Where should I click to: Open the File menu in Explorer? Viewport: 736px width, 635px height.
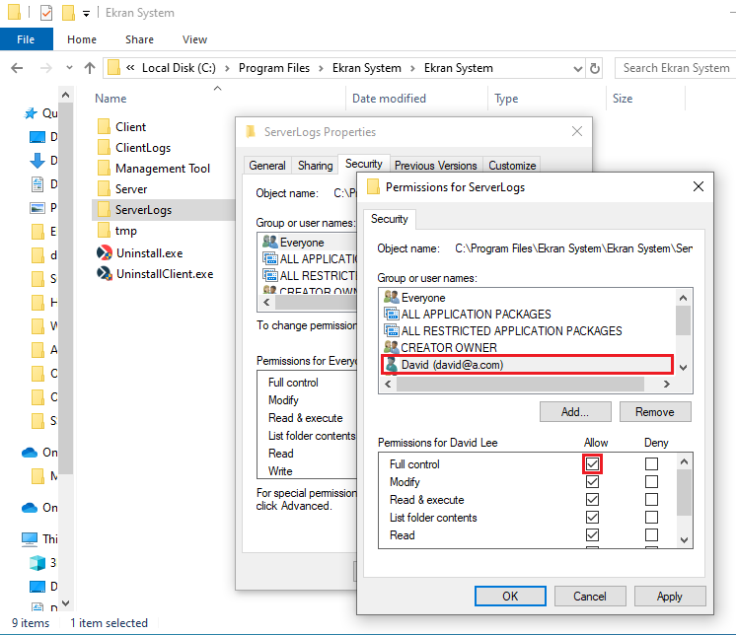pos(27,39)
